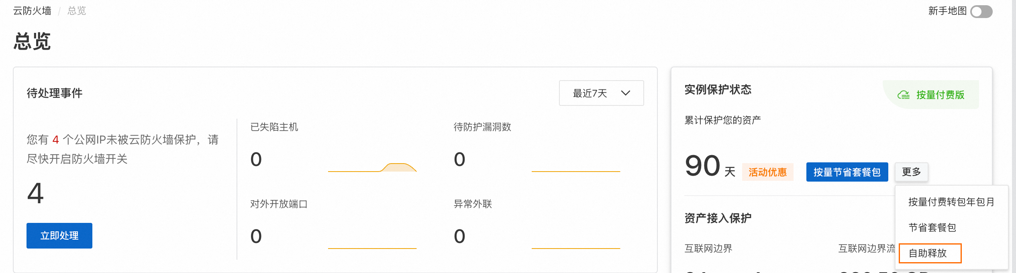The image size is (1016, 273).
Task: Open the 待防护漏洞数 count value
Action: point(459,159)
